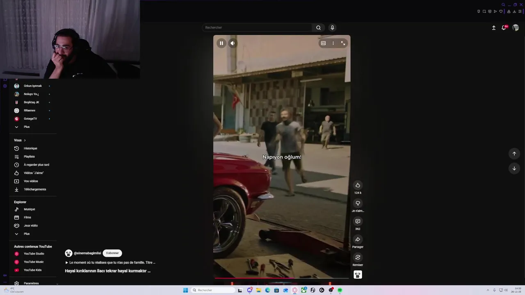Image resolution: width=525 pixels, height=295 pixels.
Task: Open the upload/create button
Action: click(x=494, y=27)
